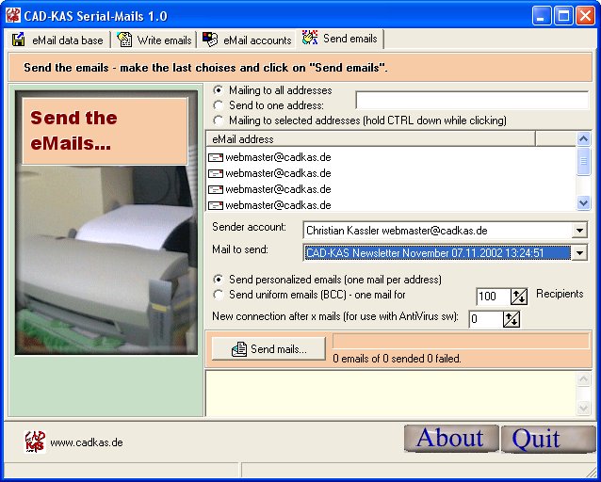Click the spinner icon for new connection count
Image resolution: width=601 pixels, height=482 pixels.
coord(512,319)
